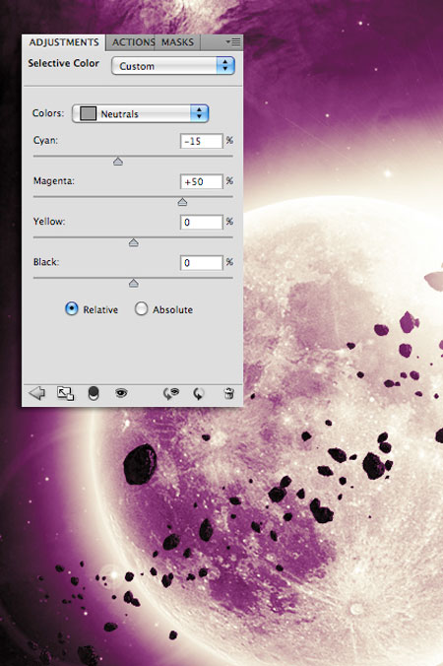
Task: Click the Black percentage input field
Action: (202, 262)
